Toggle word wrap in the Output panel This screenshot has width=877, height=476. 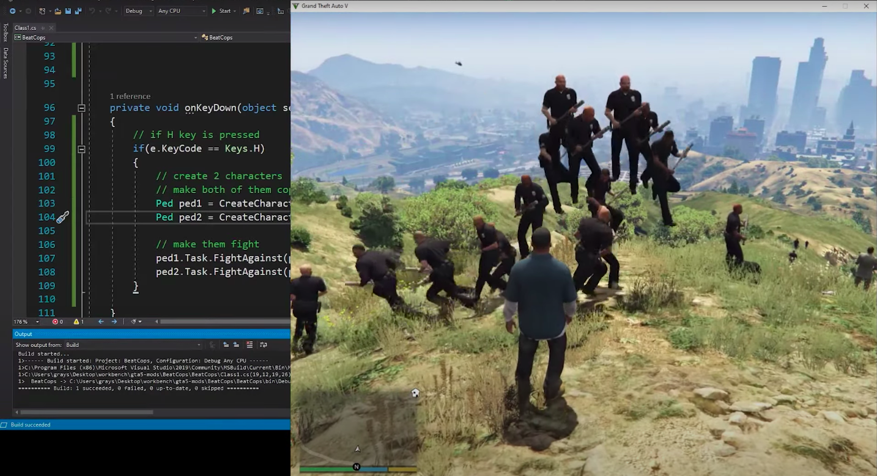tap(264, 345)
